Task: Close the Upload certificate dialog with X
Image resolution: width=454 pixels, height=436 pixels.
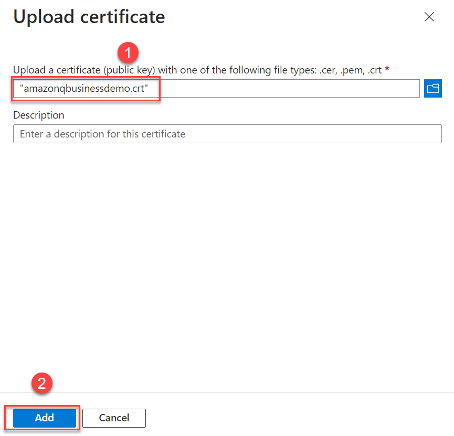Action: 429,17
